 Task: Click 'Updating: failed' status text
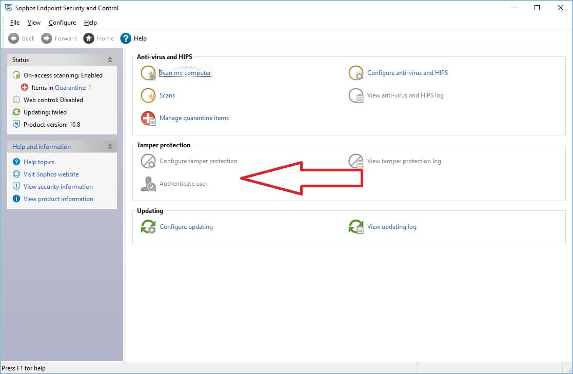pyautogui.click(x=45, y=112)
